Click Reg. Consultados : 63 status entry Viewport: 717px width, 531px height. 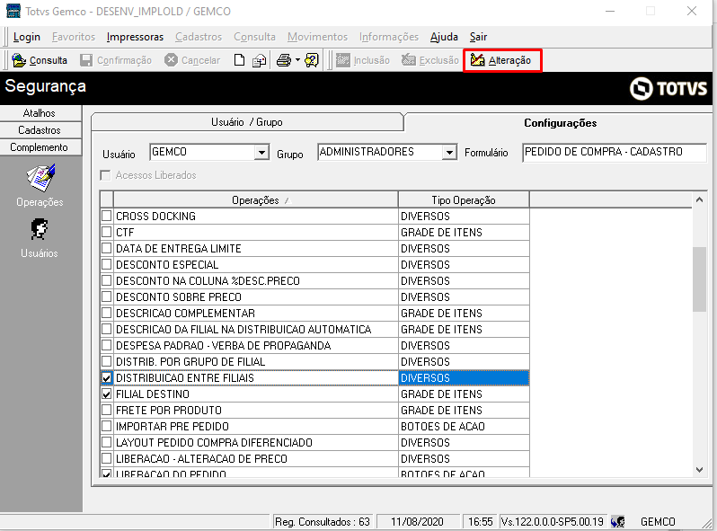click(x=323, y=522)
